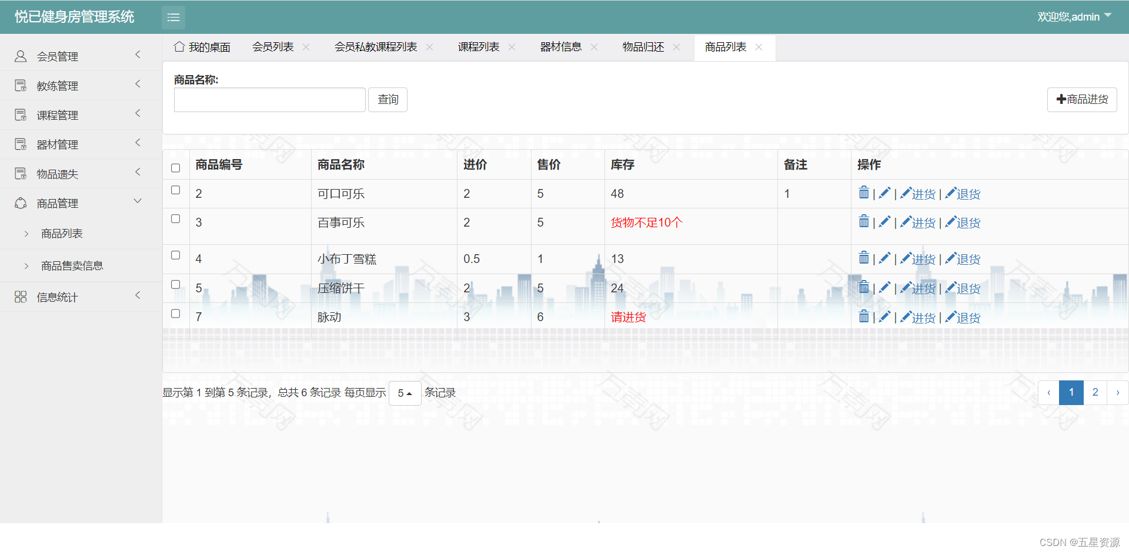
Task: Check the box for product 7 脉动
Action: pos(175,313)
